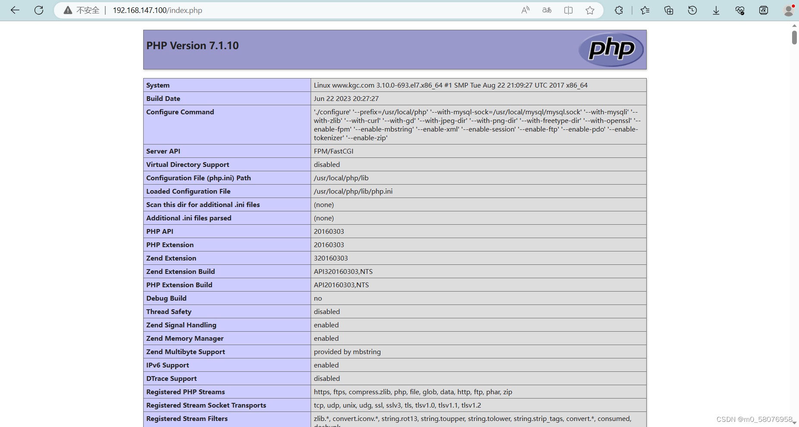The width and height of the screenshot is (799, 427).
Task: Click the translate page icon
Action: pyautogui.click(x=547, y=10)
